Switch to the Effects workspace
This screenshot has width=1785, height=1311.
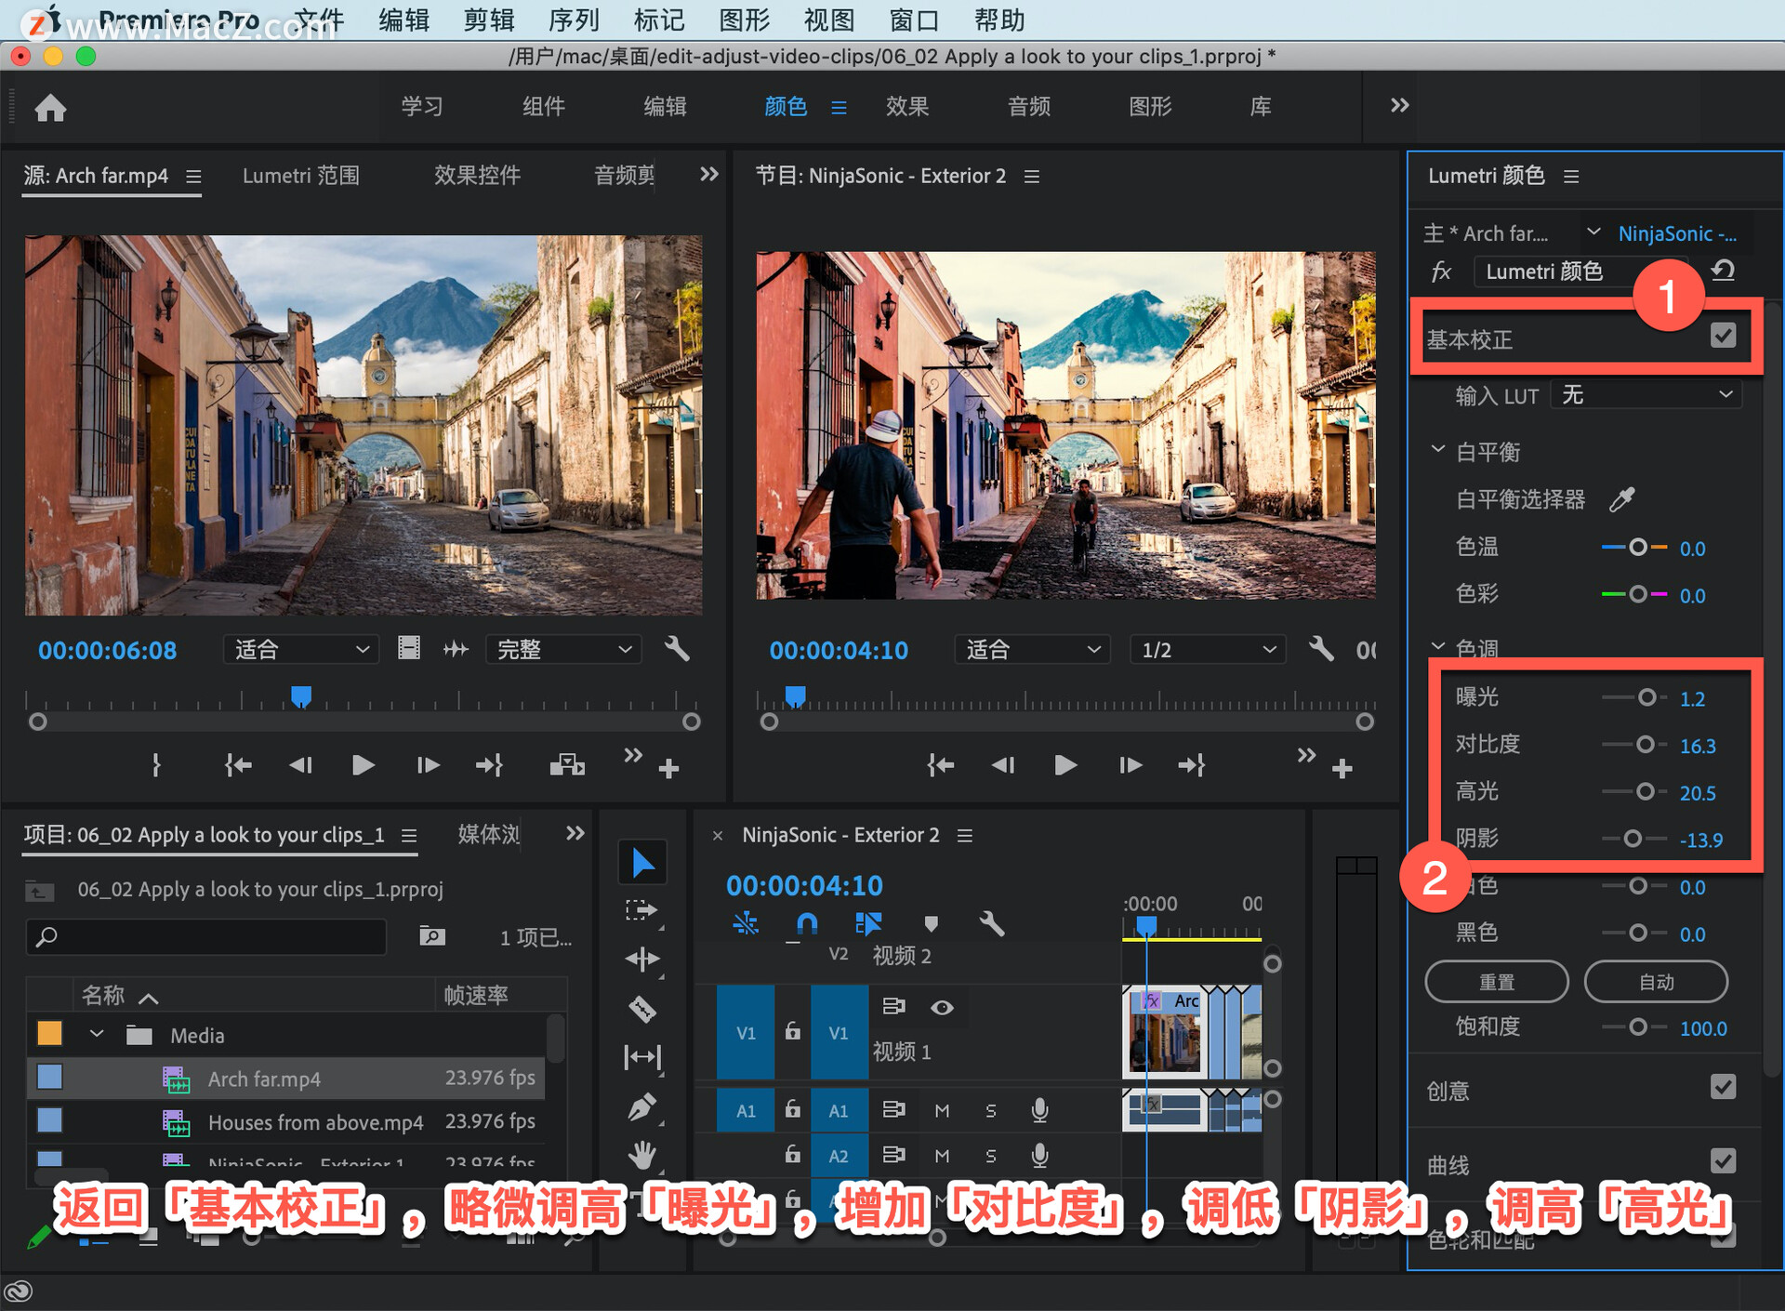[906, 106]
